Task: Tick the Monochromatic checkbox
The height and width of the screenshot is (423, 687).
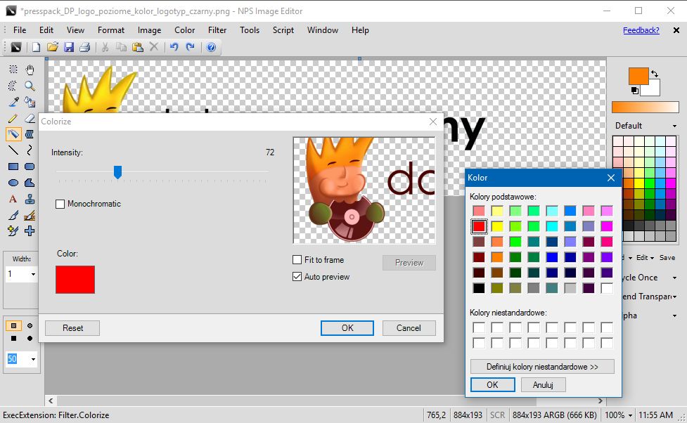Action: coord(60,204)
